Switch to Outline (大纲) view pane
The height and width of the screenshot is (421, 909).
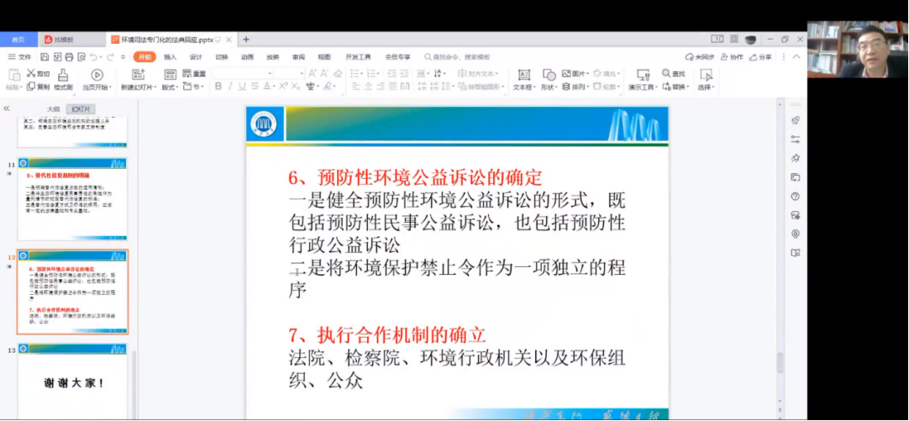(x=53, y=109)
